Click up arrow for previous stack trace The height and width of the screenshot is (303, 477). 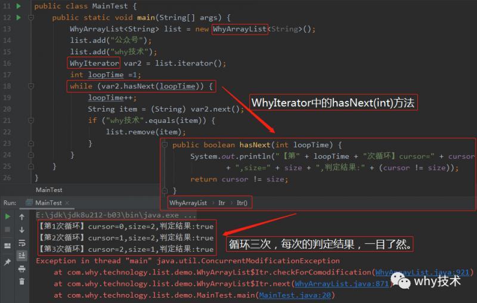click(x=22, y=217)
